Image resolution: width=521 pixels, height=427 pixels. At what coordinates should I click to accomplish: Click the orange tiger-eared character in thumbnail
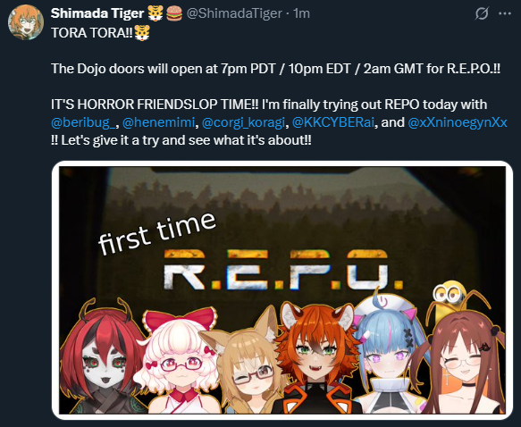tap(315, 357)
